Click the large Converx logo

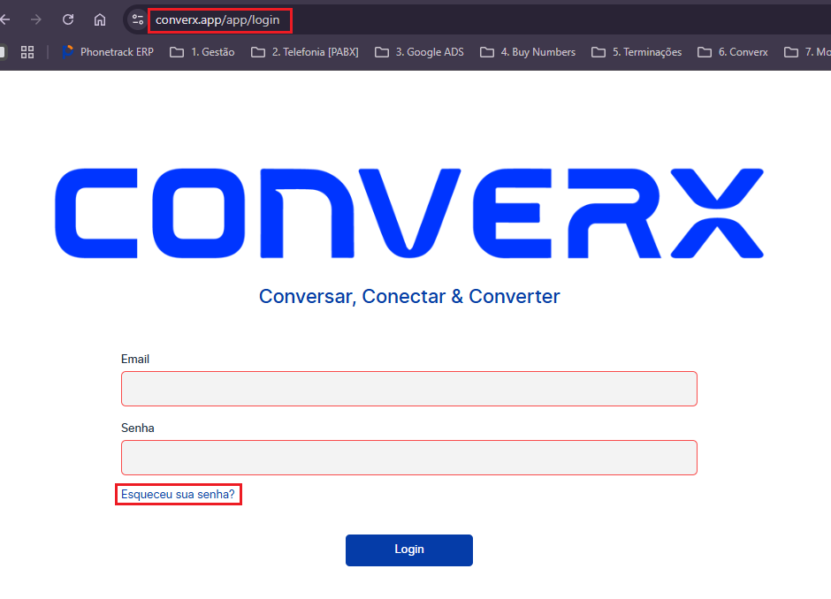(408, 213)
